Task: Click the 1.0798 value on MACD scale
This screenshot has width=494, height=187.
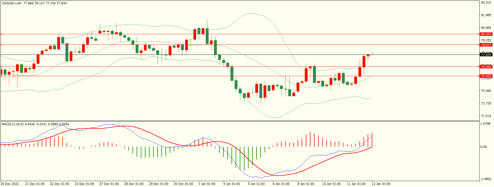Action: point(485,124)
